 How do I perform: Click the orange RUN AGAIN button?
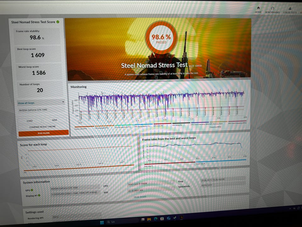tap(43, 133)
